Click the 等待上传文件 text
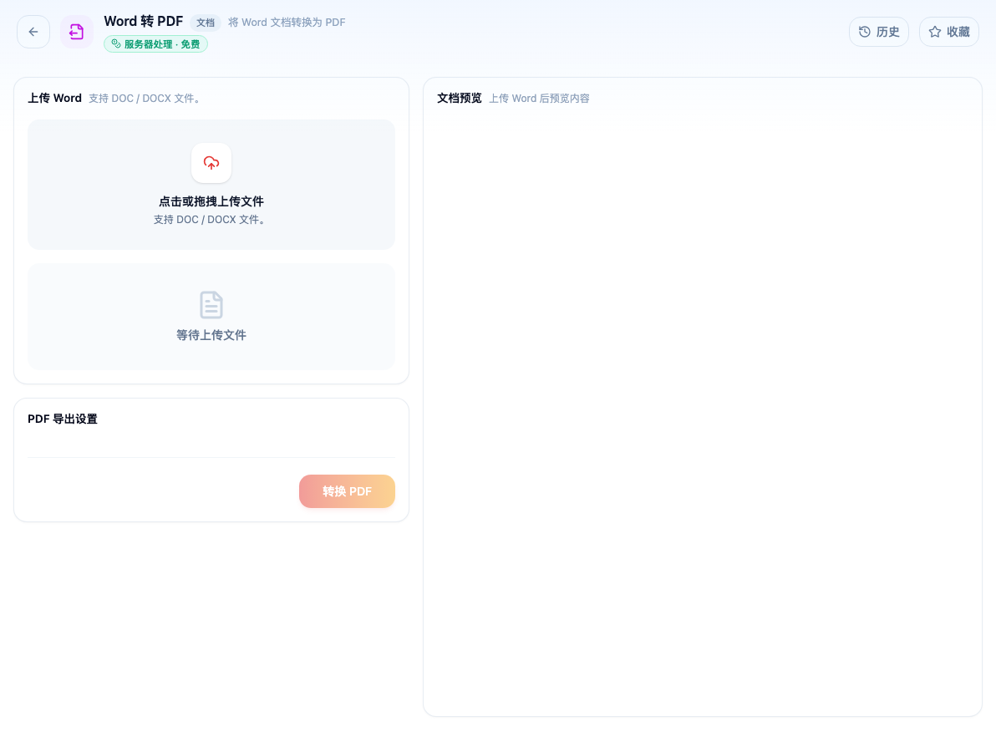The image size is (996, 752). click(x=211, y=335)
